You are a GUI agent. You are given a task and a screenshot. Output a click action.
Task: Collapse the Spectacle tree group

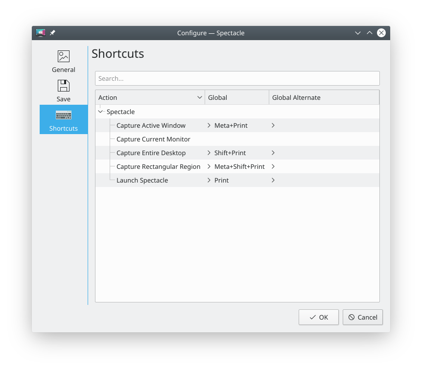pyautogui.click(x=100, y=112)
